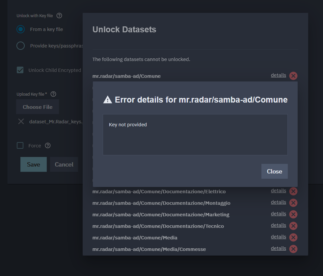Click warning triangle in Error details title
The image size is (323, 276).
[108, 100]
